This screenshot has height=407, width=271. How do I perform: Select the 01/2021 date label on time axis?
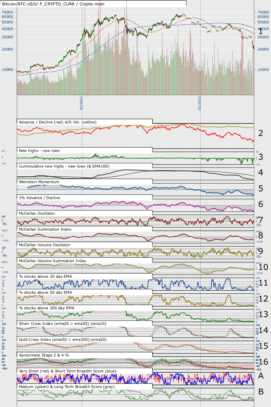[x=82, y=103]
